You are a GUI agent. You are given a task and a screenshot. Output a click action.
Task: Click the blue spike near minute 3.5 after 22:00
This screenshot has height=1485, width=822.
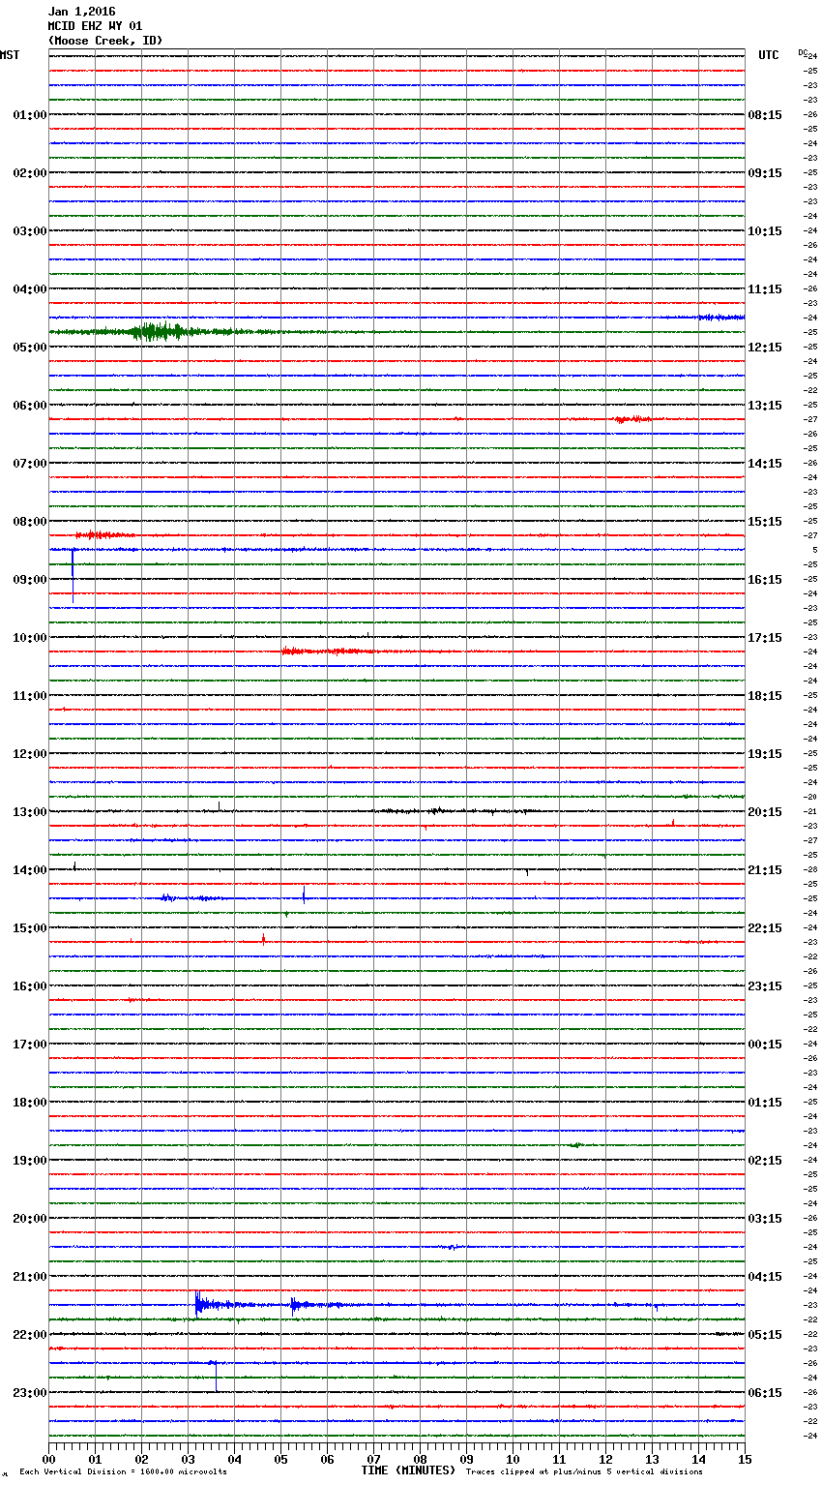(216, 1376)
